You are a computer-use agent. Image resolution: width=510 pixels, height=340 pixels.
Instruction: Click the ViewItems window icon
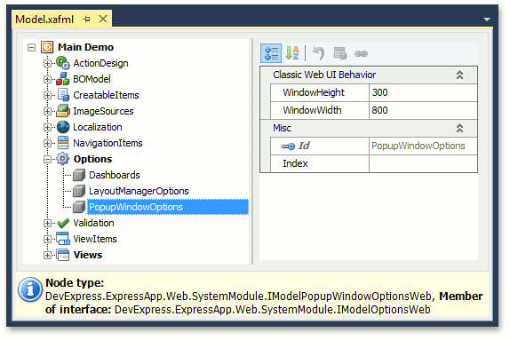click(63, 239)
